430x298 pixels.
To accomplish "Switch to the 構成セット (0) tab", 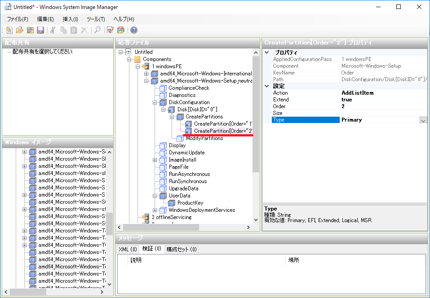I will click(x=182, y=249).
